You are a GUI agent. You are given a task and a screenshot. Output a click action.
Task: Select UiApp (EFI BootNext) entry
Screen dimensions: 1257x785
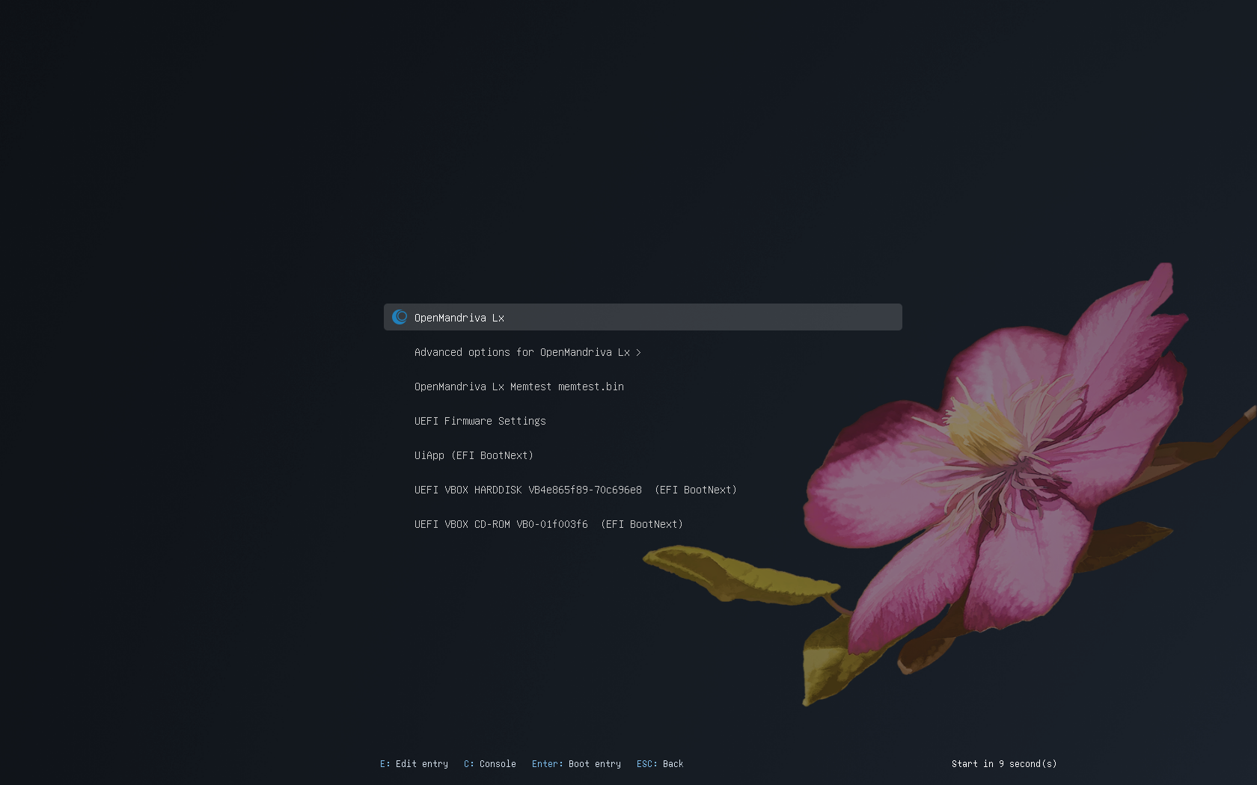click(x=474, y=455)
